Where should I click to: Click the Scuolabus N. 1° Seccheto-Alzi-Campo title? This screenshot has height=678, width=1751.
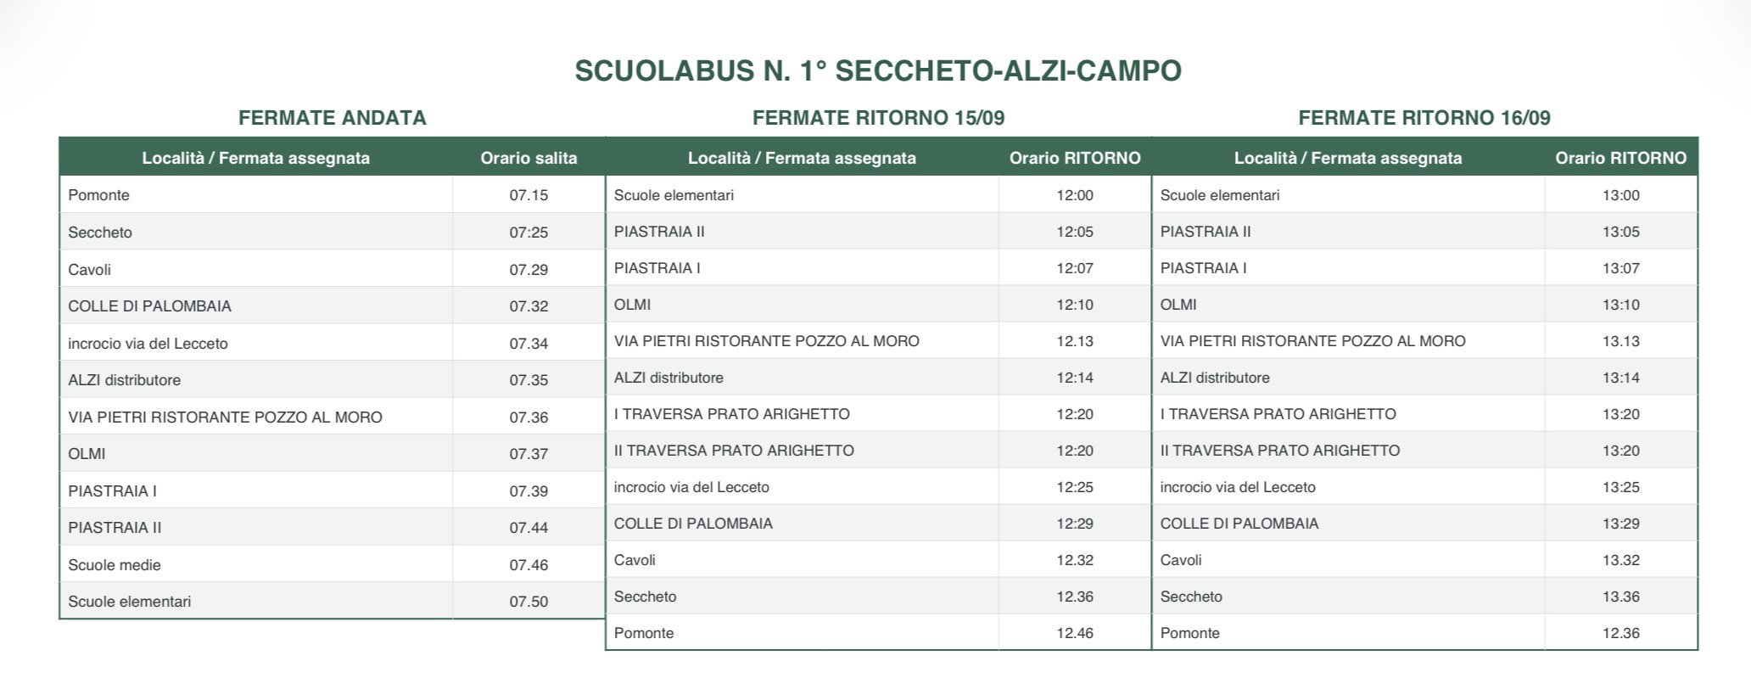click(878, 70)
